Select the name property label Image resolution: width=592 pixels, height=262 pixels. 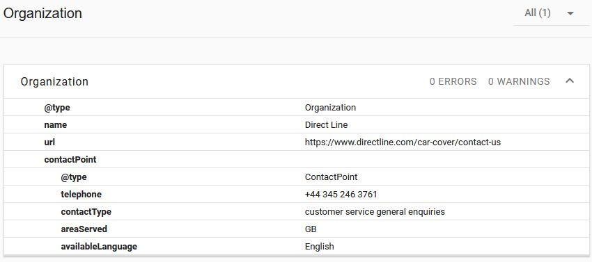click(56, 125)
